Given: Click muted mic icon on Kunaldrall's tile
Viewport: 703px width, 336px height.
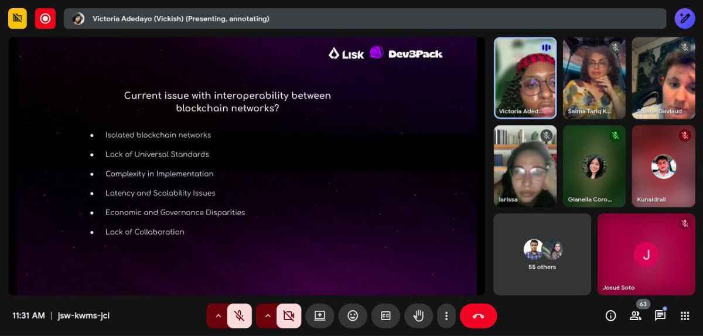Looking at the screenshot, I should [x=684, y=135].
